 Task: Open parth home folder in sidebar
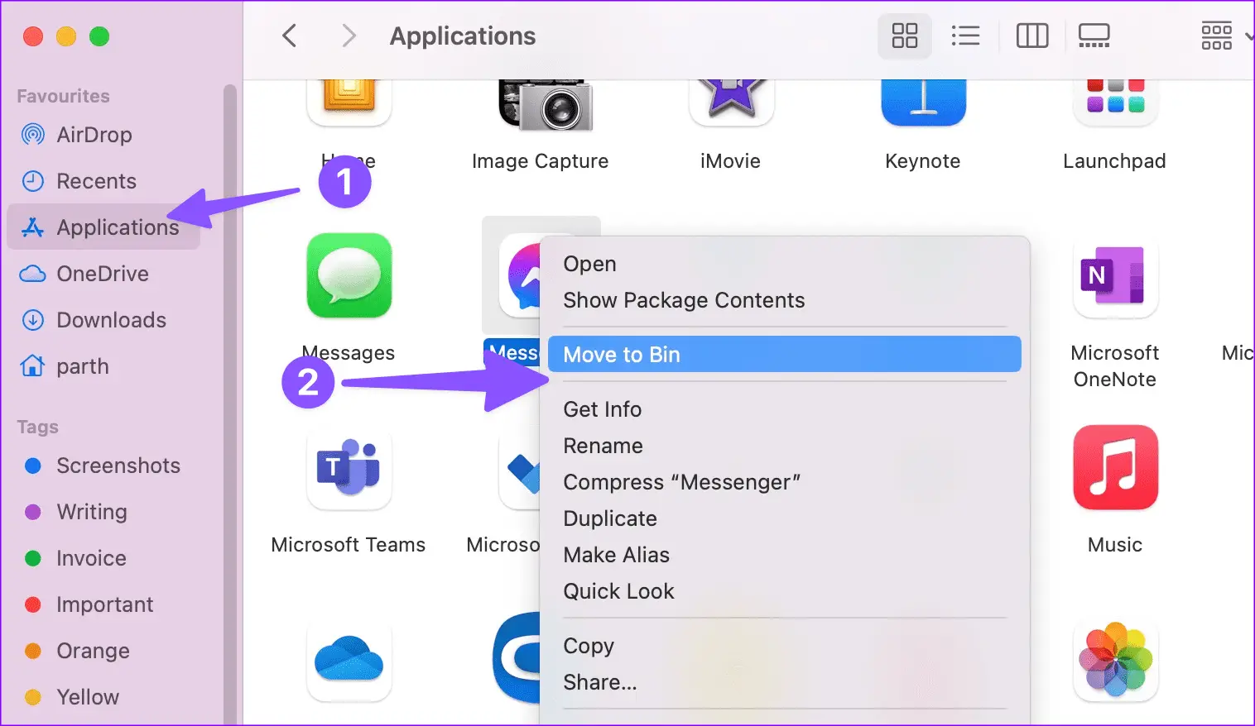(103, 365)
